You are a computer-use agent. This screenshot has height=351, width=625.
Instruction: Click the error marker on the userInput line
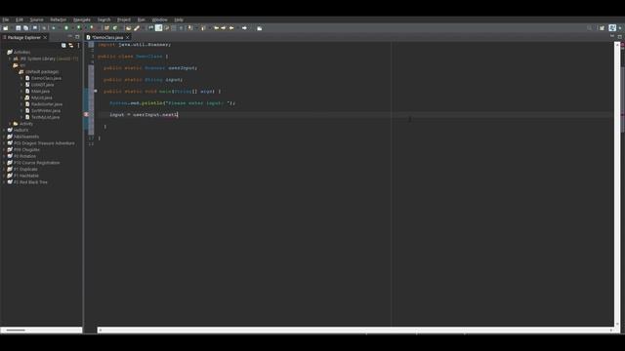[87, 115]
